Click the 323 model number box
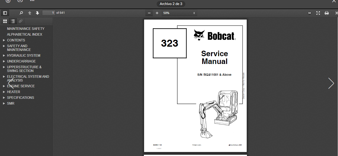The height and width of the screenshot is (156, 338). coord(170,43)
